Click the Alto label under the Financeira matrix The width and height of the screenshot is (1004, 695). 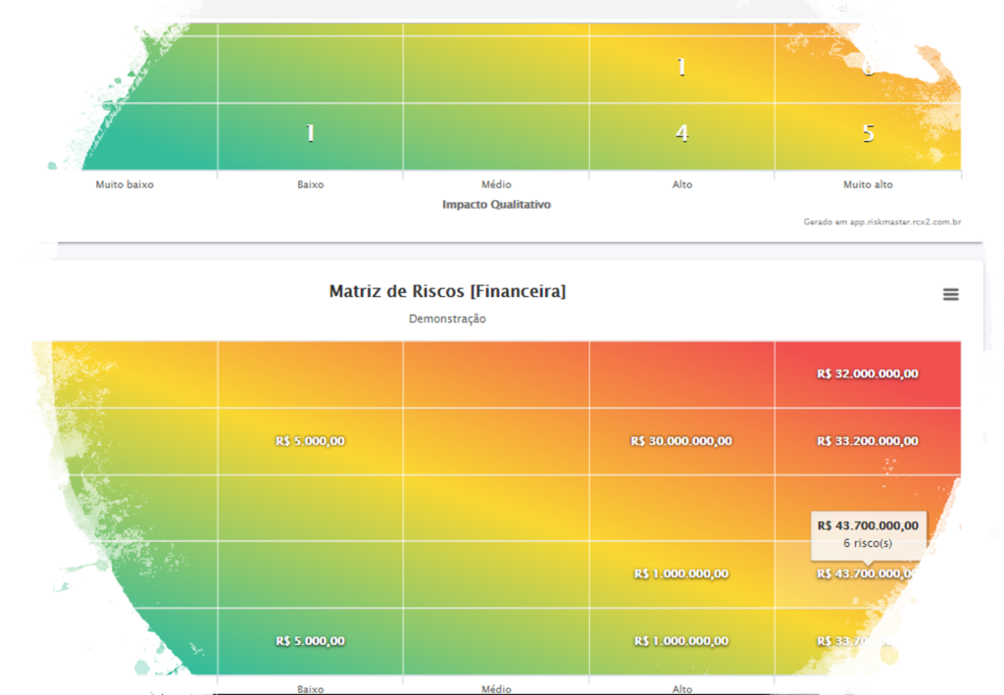tap(682, 689)
